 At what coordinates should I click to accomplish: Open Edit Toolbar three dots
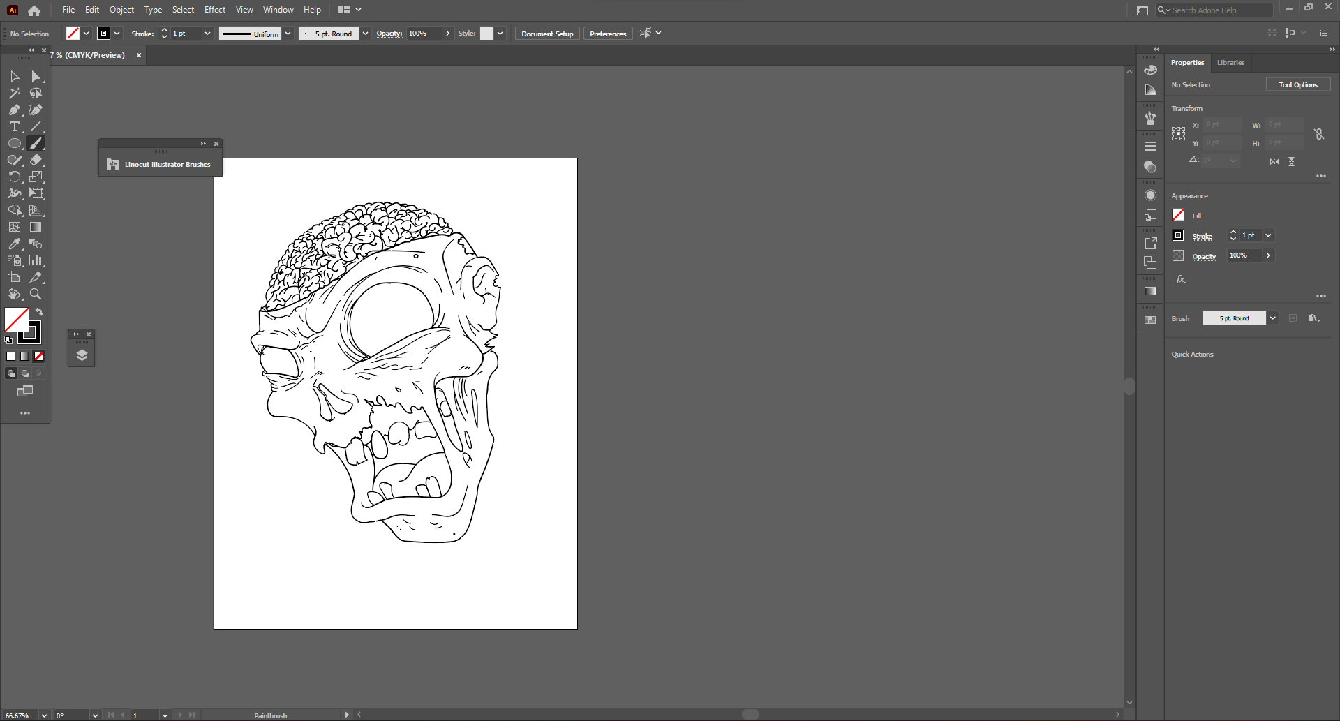(x=25, y=413)
